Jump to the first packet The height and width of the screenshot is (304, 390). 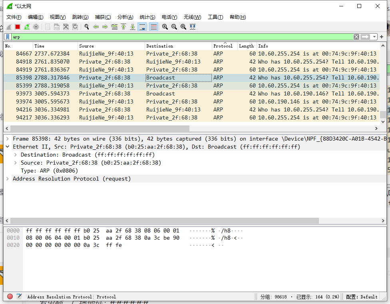point(123,27)
